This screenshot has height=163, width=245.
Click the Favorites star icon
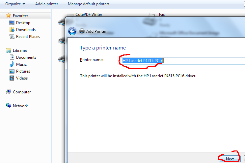9,16
